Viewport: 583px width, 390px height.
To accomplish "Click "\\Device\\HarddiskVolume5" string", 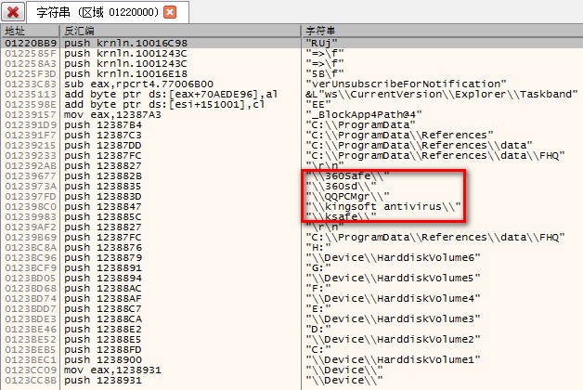I will pyautogui.click(x=393, y=278).
